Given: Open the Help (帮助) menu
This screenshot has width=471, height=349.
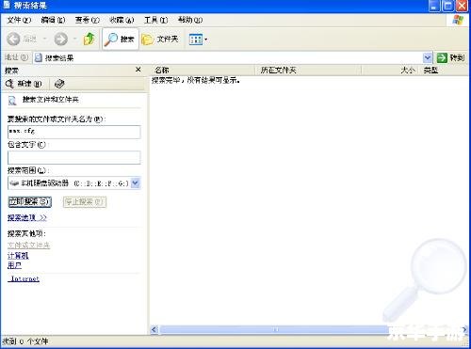Looking at the screenshot, I should [190, 20].
